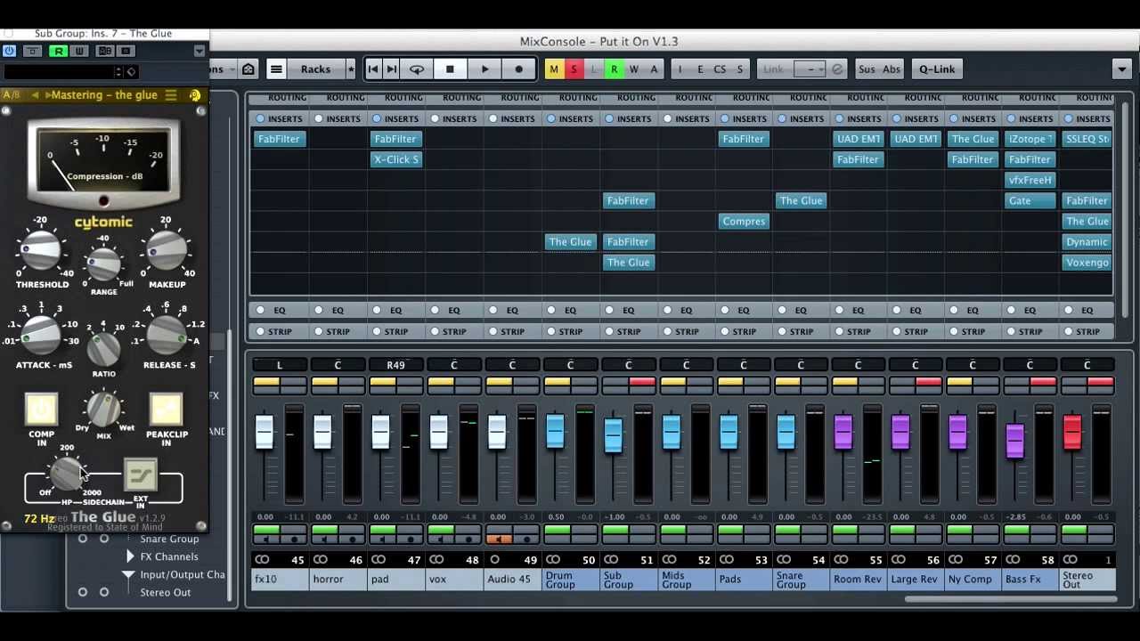
Task: Select the Audio 45 channel name
Action: tap(512, 580)
